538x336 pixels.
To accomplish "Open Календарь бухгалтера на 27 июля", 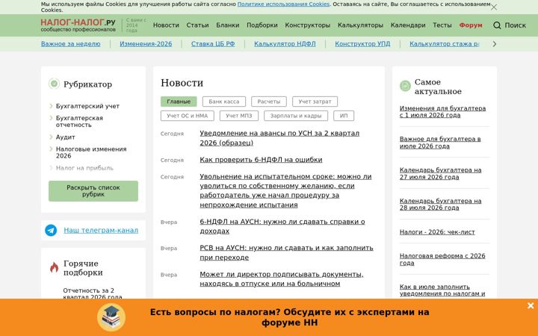I will tap(441, 173).
